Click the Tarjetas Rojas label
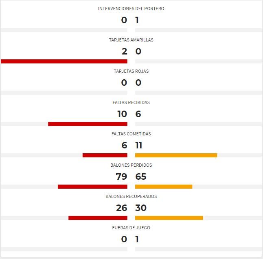263x259 pixels. pyautogui.click(x=131, y=71)
